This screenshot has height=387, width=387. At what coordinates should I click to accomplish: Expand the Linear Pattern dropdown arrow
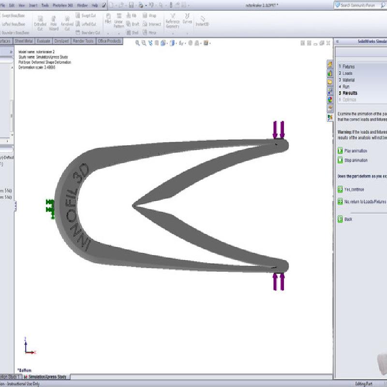pos(119,33)
